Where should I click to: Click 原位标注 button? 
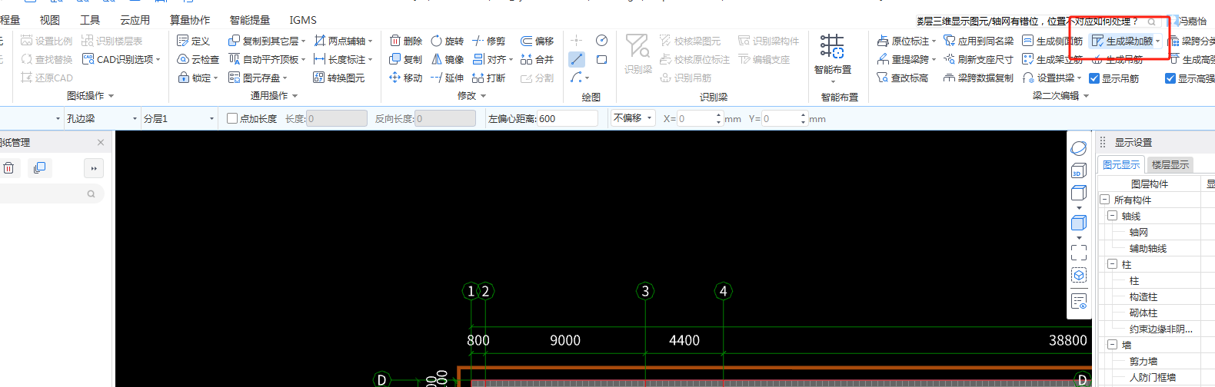click(906, 41)
